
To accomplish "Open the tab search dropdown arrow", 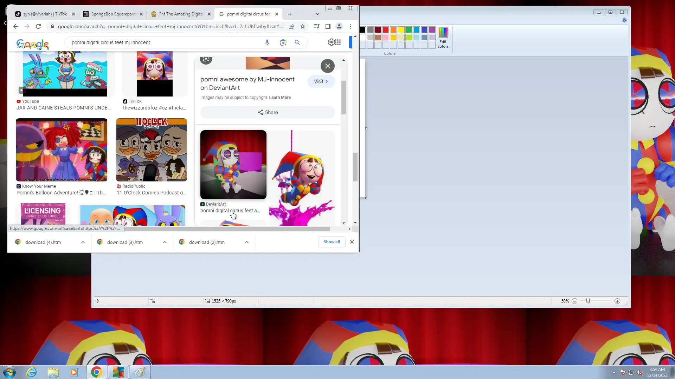I will [317, 14].
